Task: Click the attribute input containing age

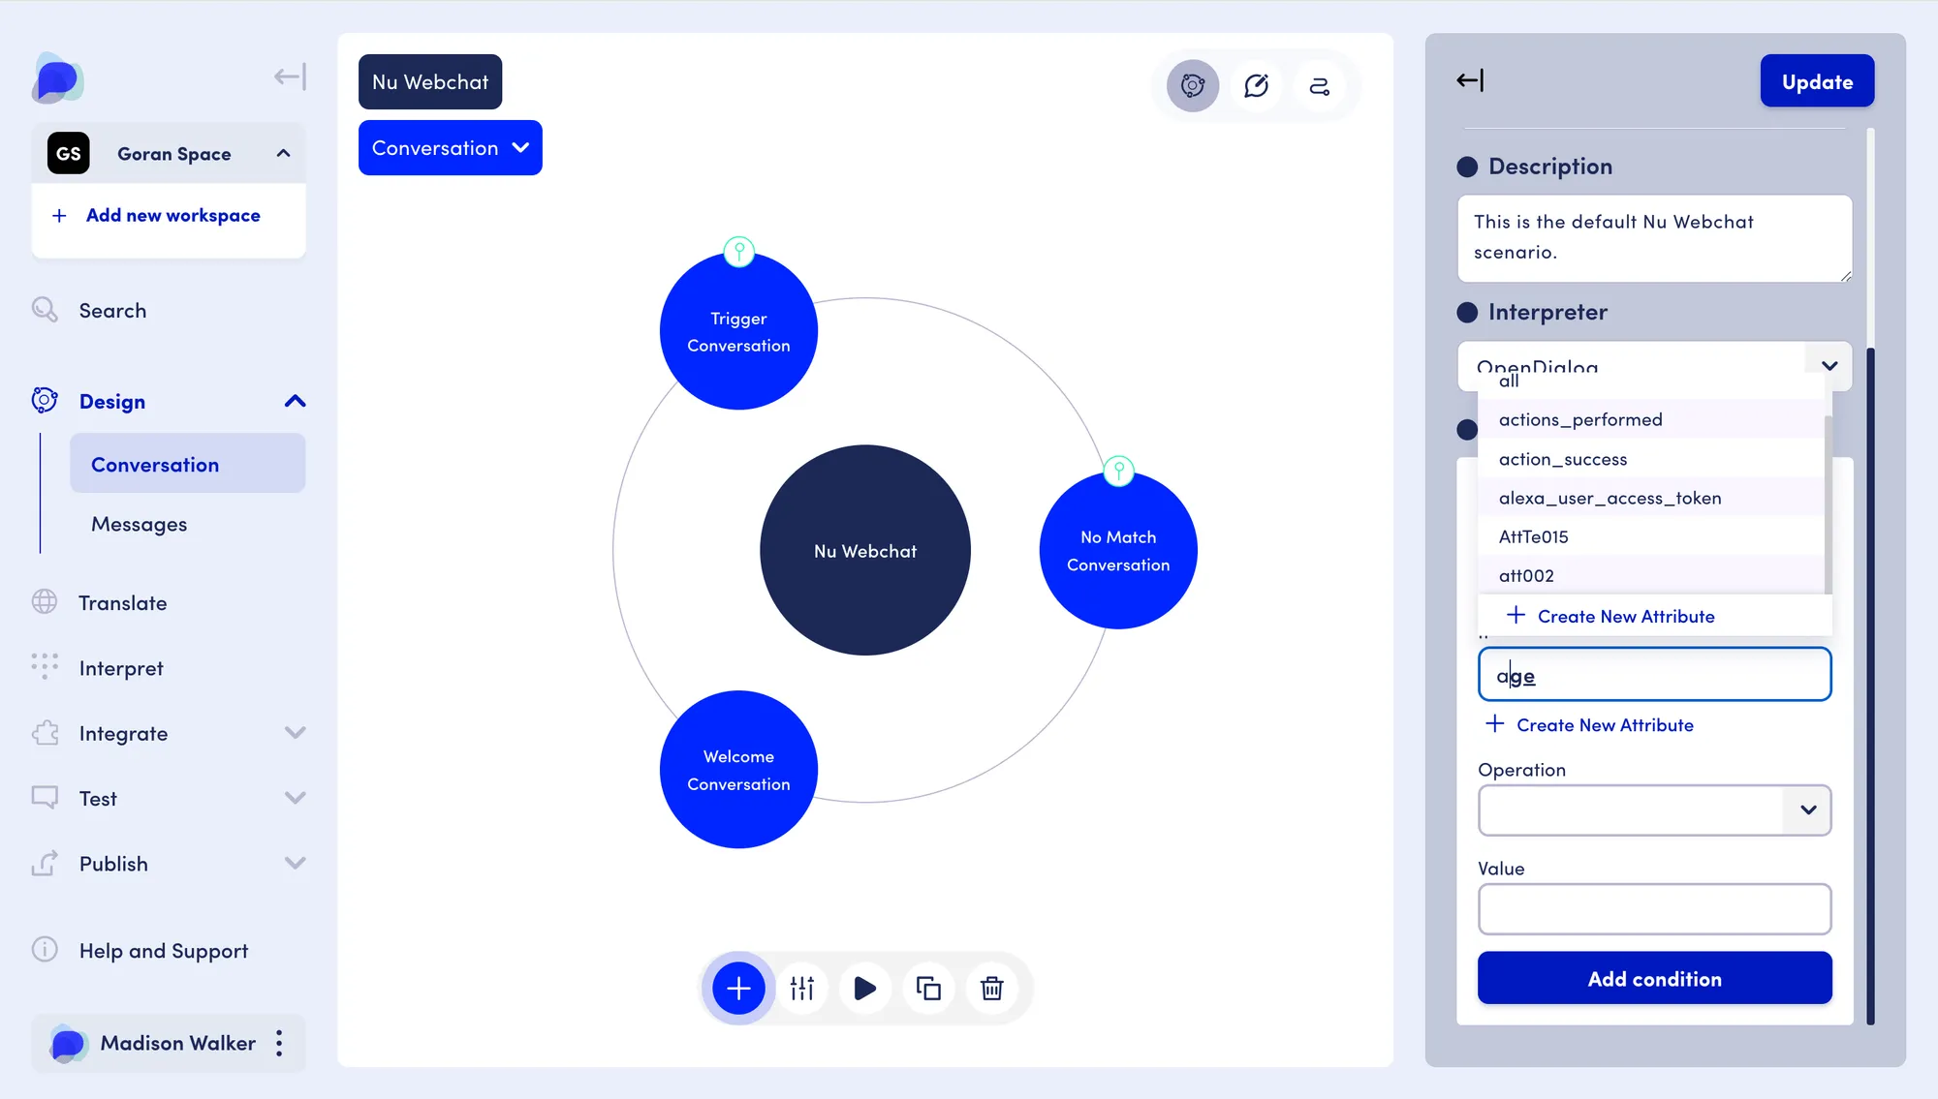Action: click(1654, 675)
